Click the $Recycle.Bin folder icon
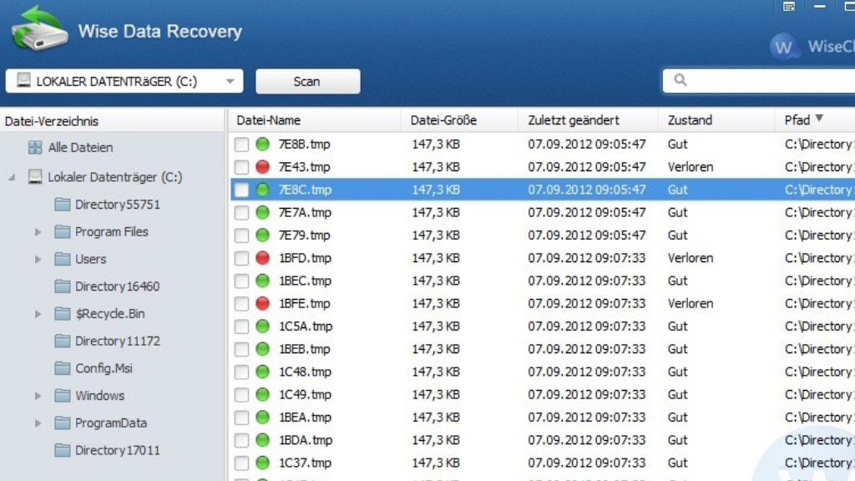This screenshot has height=481, width=855. (x=62, y=314)
